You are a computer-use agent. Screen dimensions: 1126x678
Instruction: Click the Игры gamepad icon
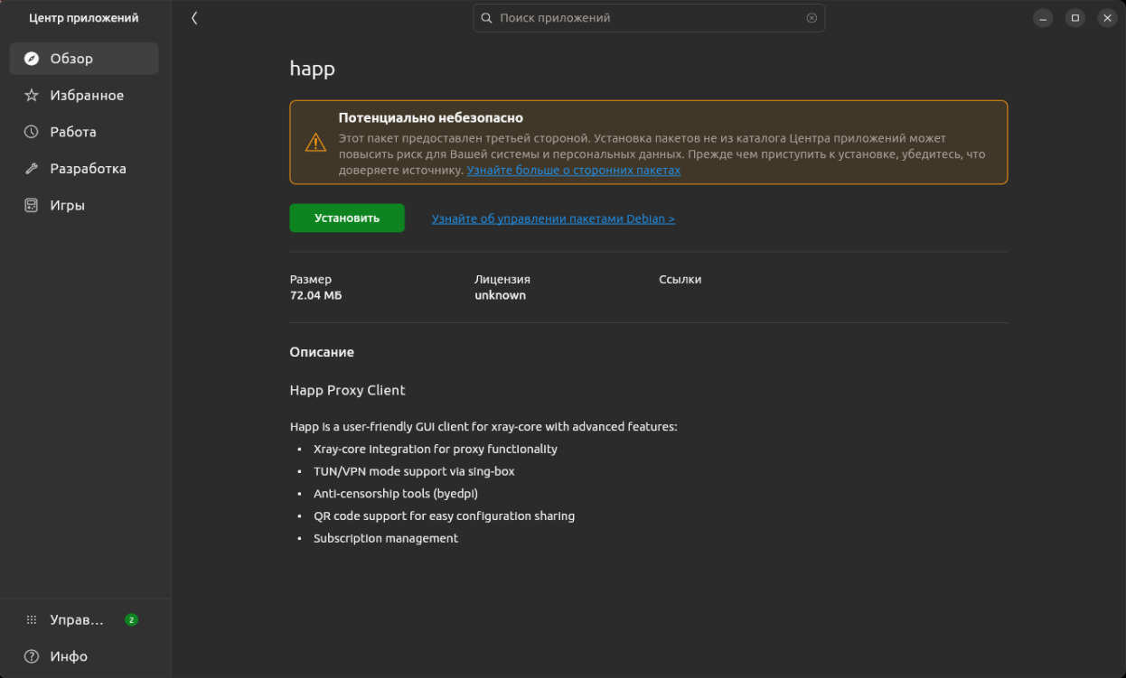32,205
